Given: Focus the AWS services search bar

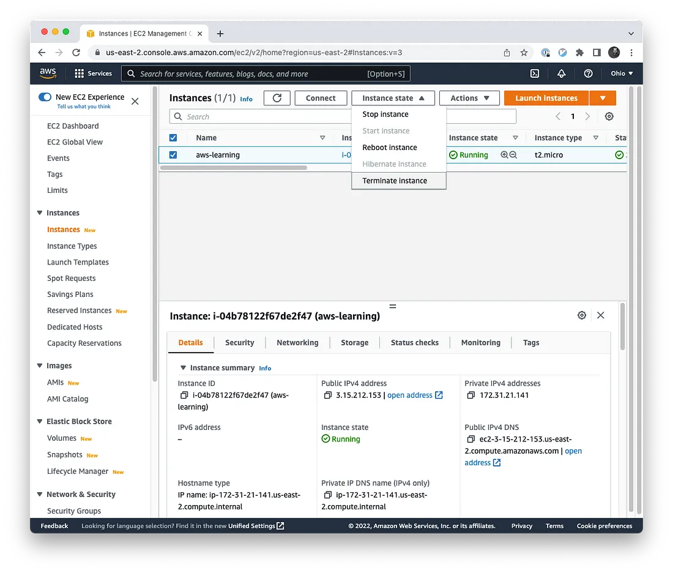Looking at the screenshot, I should tap(266, 73).
